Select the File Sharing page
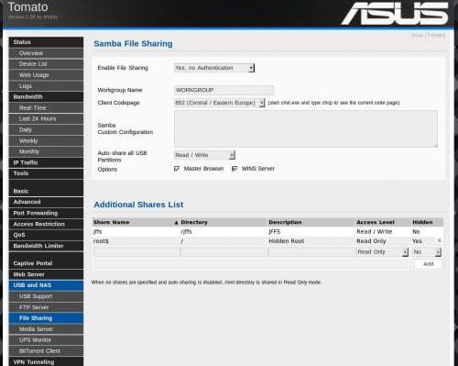The height and width of the screenshot is (366, 458). point(46,318)
